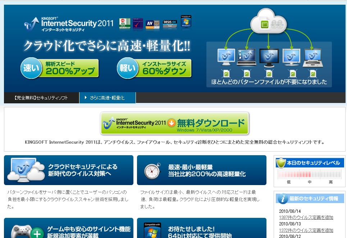Open the 最速・最小・最軽量 feature banner

coord(202,170)
